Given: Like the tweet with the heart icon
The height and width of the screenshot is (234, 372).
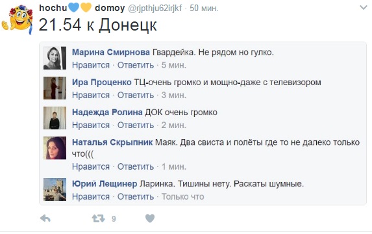Looking at the screenshot, I should coord(150,218).
